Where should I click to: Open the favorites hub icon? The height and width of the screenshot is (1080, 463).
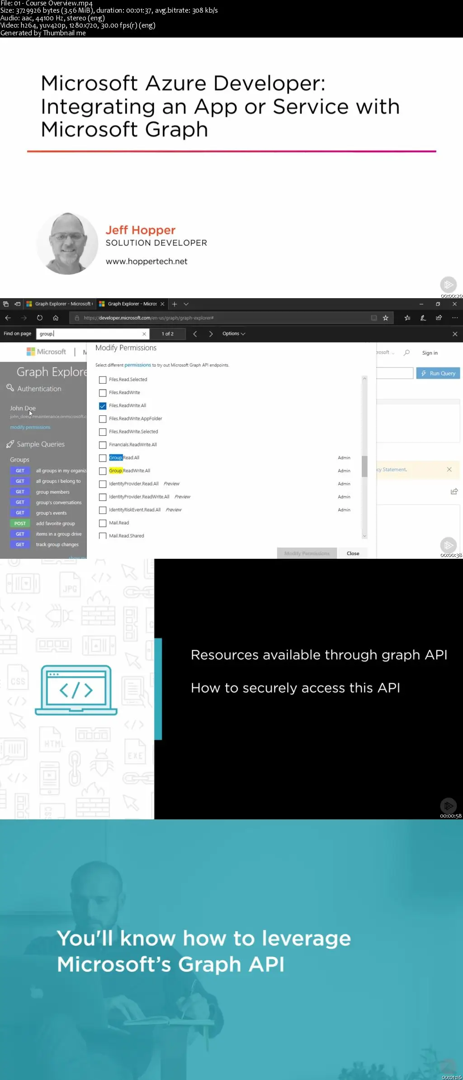click(x=407, y=318)
